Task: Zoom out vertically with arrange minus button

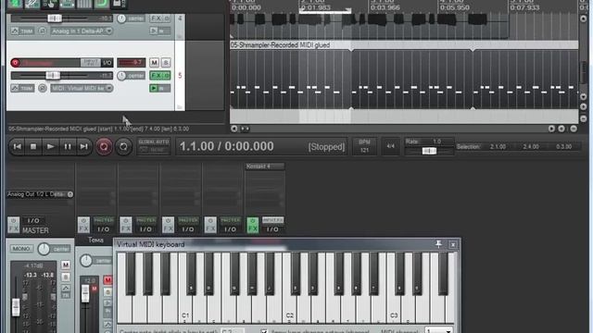Action: click(584, 118)
